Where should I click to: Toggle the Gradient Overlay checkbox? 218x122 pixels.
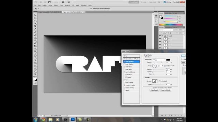click(125, 85)
